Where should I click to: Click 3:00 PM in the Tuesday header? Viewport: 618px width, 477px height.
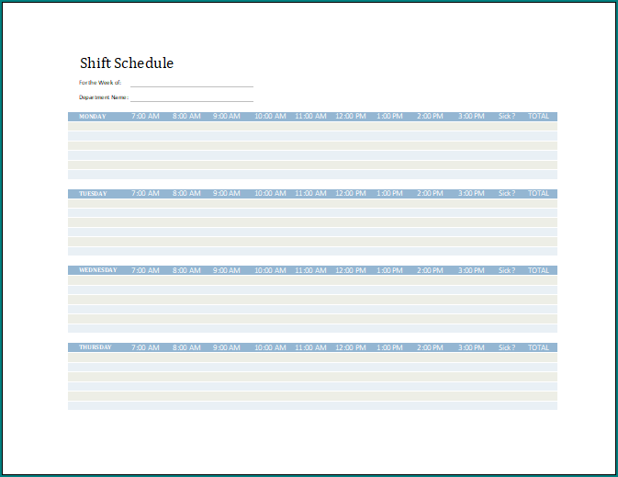[x=471, y=193]
